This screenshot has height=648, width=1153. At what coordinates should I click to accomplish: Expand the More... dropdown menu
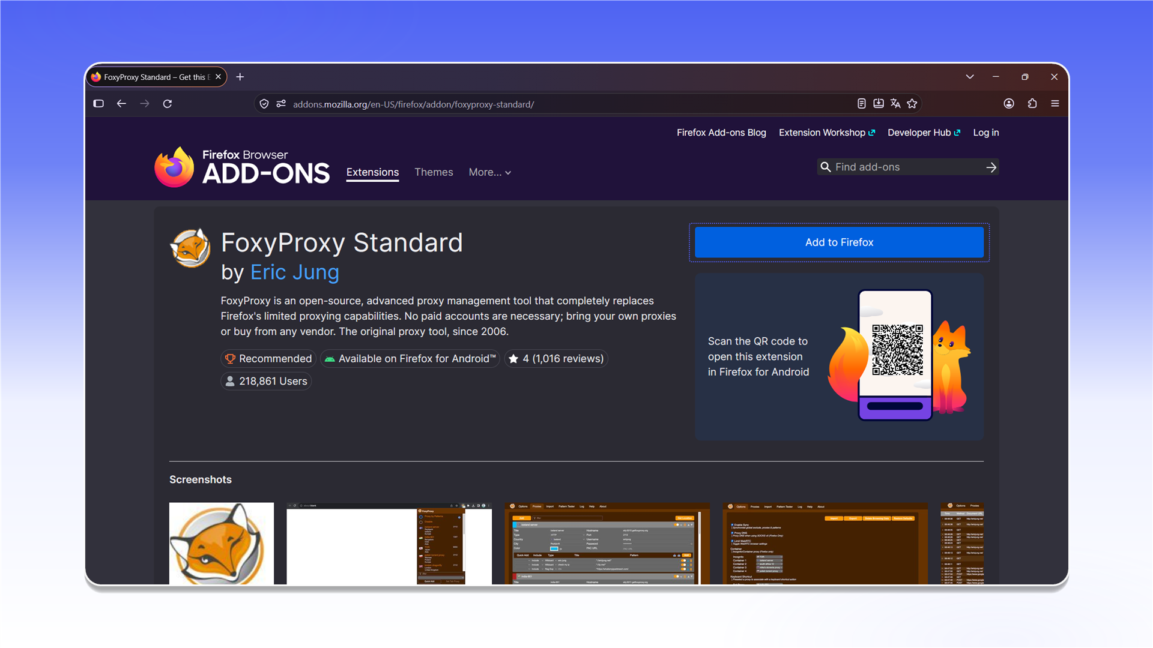490,172
